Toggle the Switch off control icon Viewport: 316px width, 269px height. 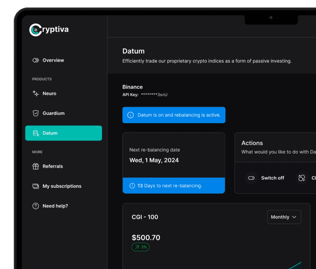pos(251,178)
